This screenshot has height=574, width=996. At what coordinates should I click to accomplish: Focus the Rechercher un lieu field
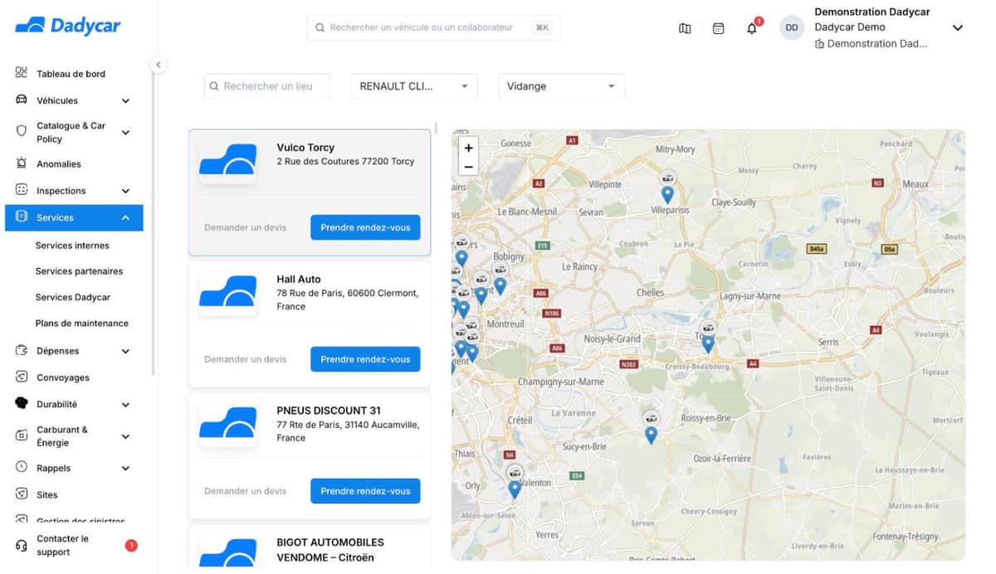click(x=267, y=86)
